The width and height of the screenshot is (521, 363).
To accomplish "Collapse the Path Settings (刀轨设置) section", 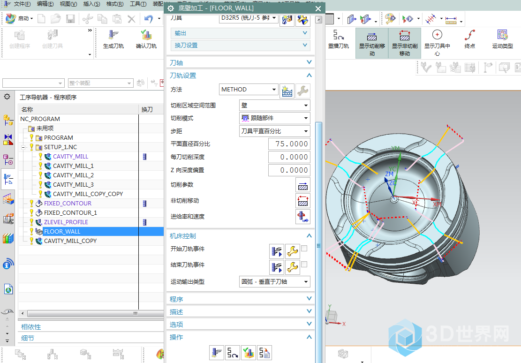I will point(241,76).
